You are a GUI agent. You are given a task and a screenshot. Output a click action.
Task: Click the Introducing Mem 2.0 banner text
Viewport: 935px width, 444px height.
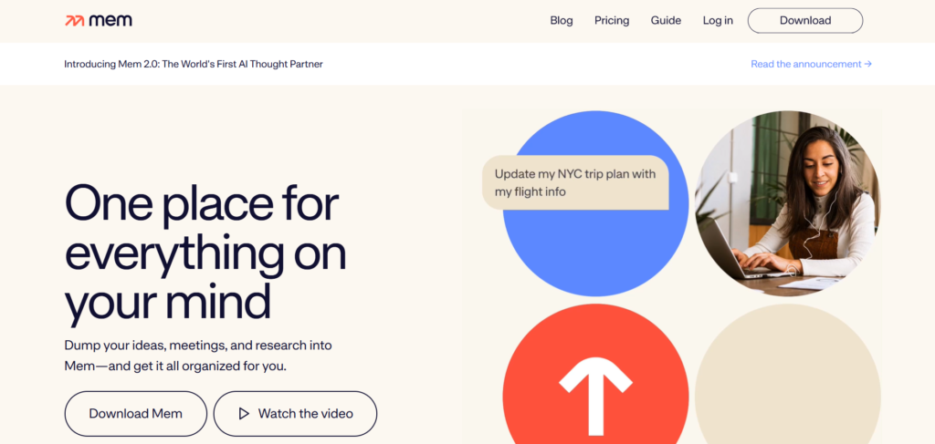click(193, 65)
